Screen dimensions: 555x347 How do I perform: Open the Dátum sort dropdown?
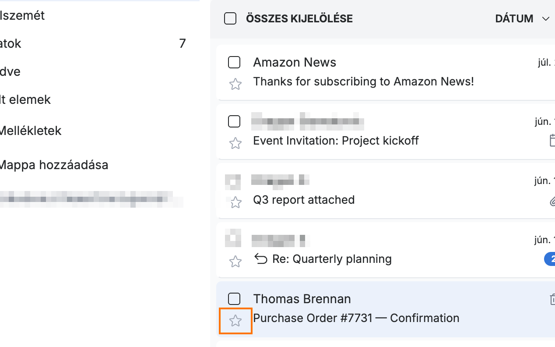click(x=522, y=19)
